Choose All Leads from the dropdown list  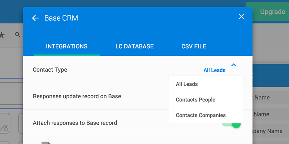[206, 84]
